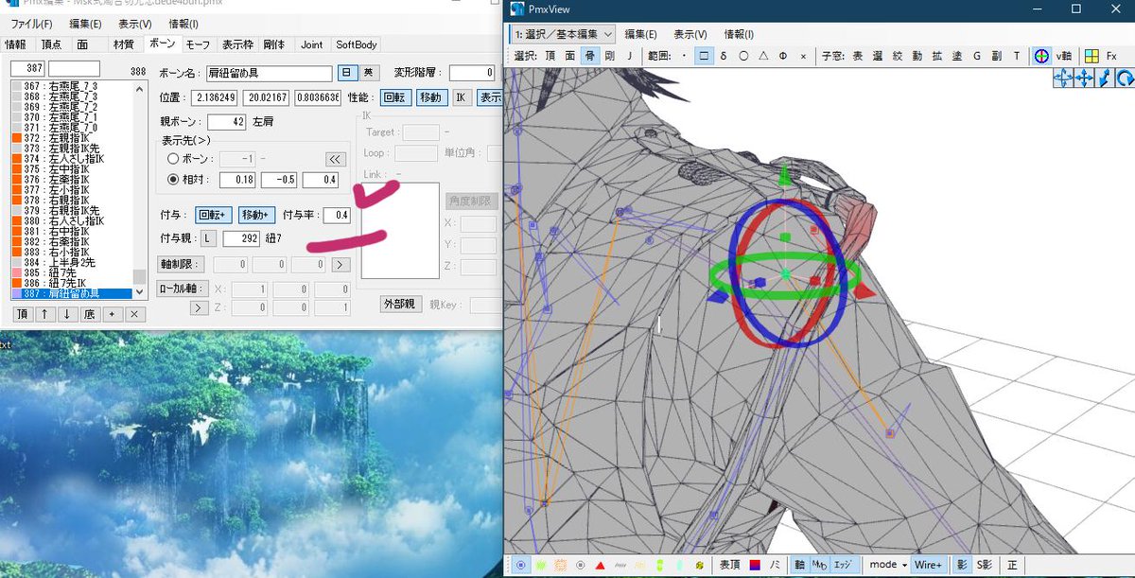1135x578 pixels.
Task: Delete the selected bone with × button
Action: (135, 314)
